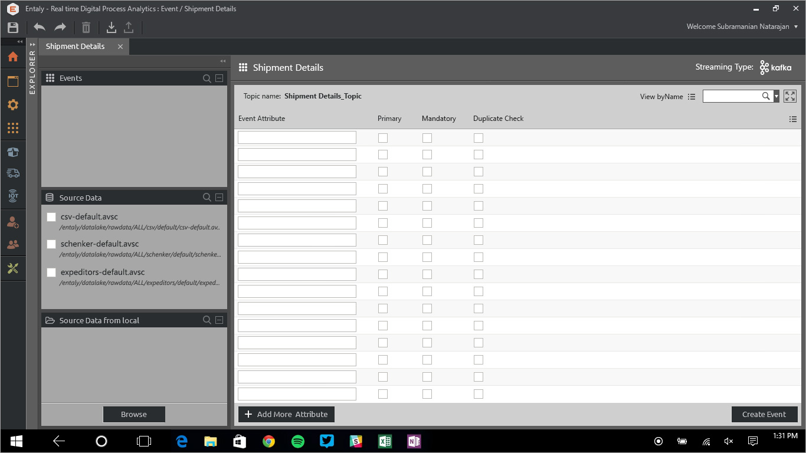The width and height of the screenshot is (806, 453).
Task: Click the Add More Attribute button
Action: point(286,414)
